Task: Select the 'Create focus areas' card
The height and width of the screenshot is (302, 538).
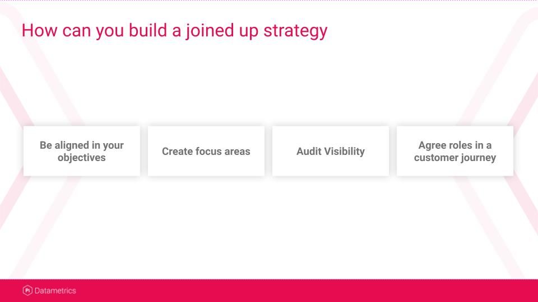Action: click(206, 151)
